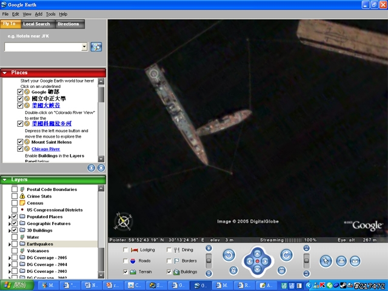The width and height of the screenshot is (388, 291).
Task: Check the Volcanoes layer checkbox
Action: coord(15,250)
